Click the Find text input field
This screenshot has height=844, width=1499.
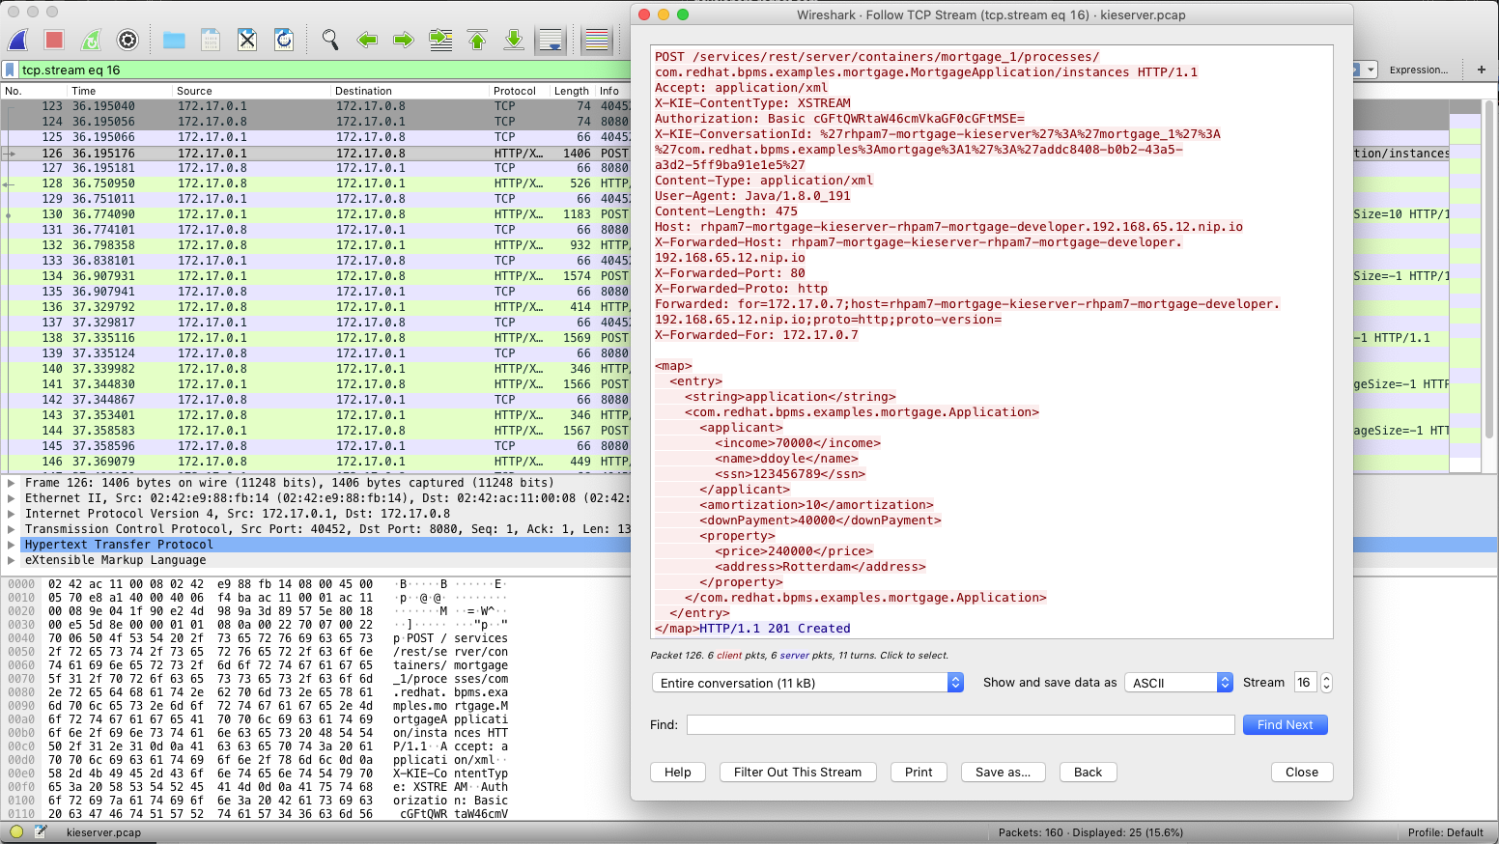pyautogui.click(x=960, y=725)
